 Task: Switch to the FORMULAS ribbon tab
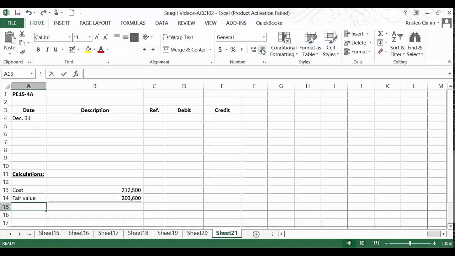133,23
